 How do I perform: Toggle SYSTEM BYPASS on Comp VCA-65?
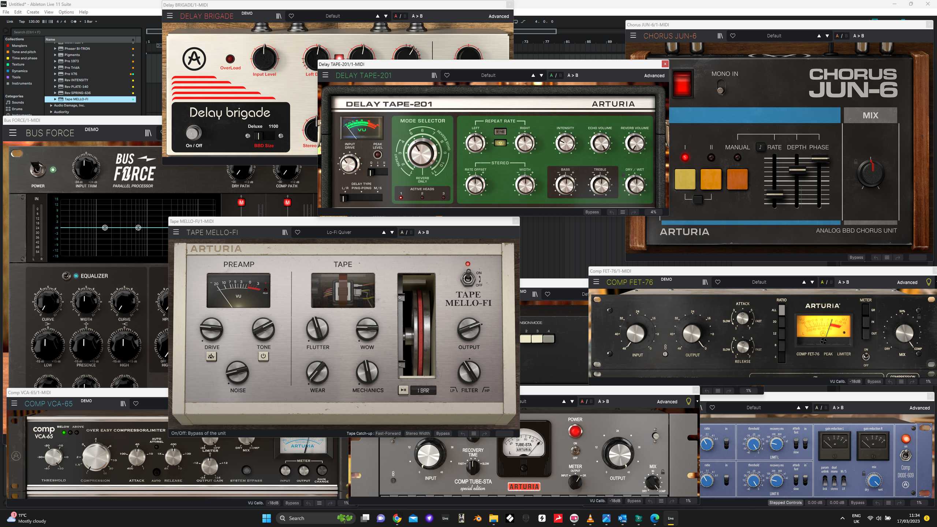[x=246, y=470]
